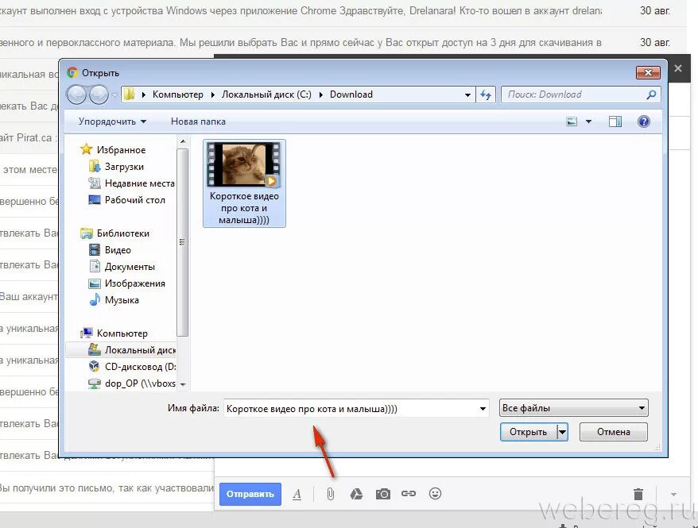Click the insert photo camera icon
The image size is (698, 528).
pyautogui.click(x=383, y=494)
